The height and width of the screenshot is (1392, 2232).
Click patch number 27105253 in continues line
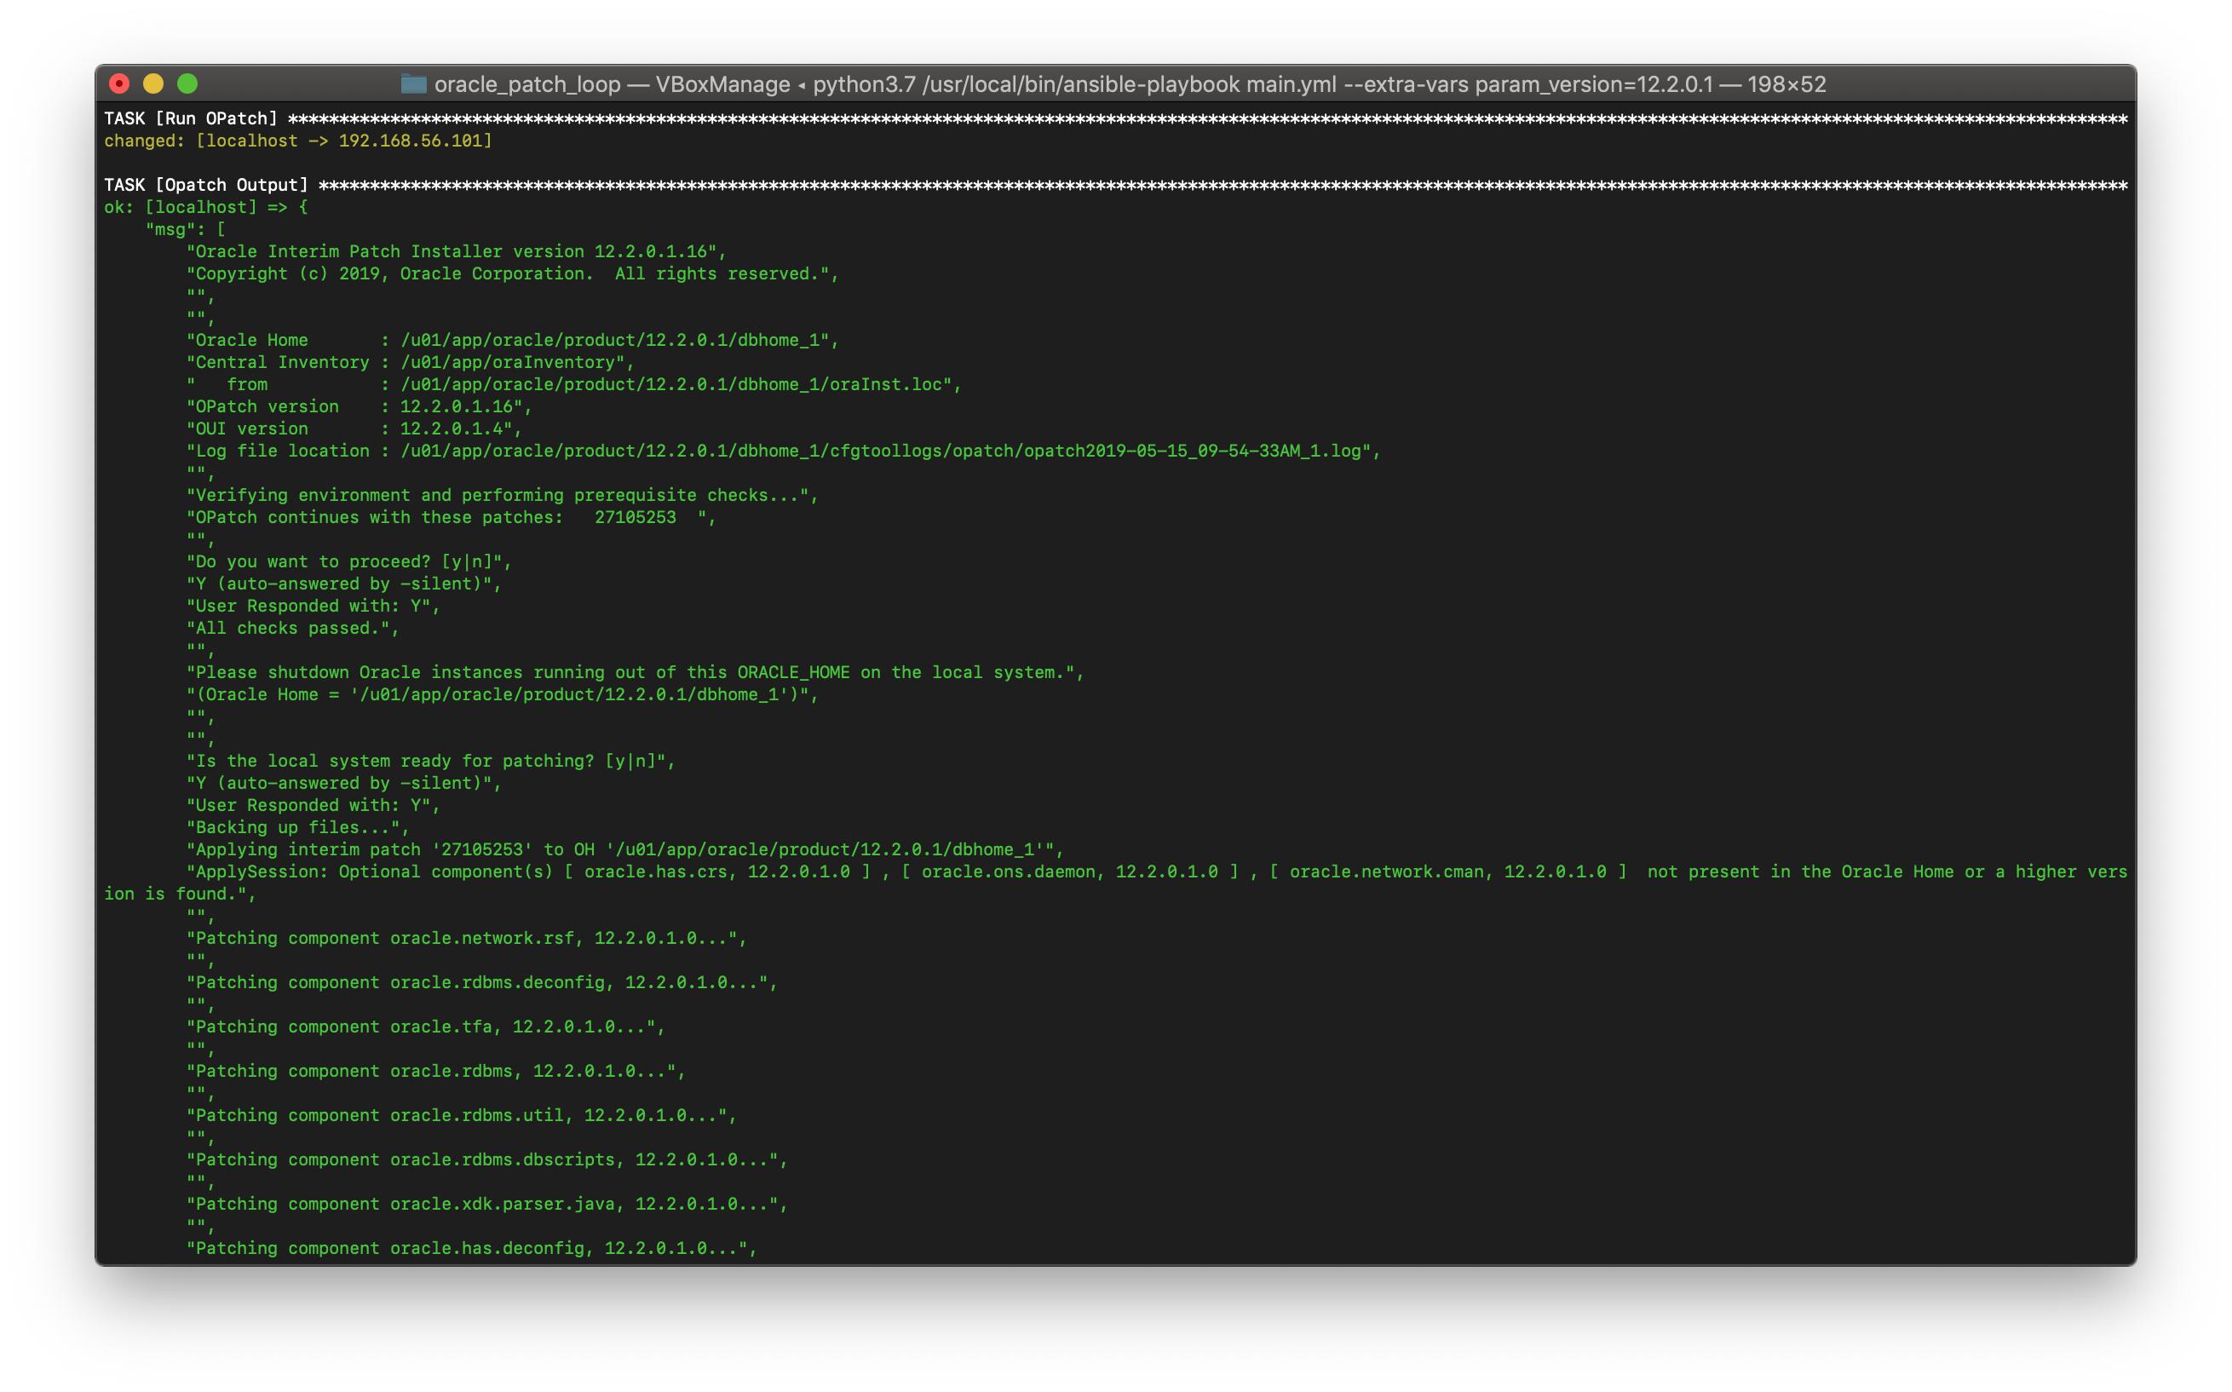point(635,517)
